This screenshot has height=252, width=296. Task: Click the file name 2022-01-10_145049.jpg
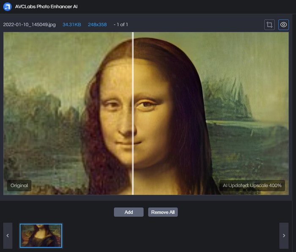coord(30,25)
